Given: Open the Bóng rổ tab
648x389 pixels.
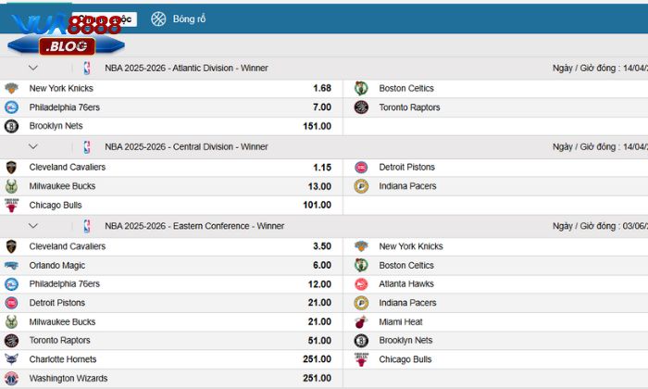Looking at the screenshot, I should click(x=189, y=19).
